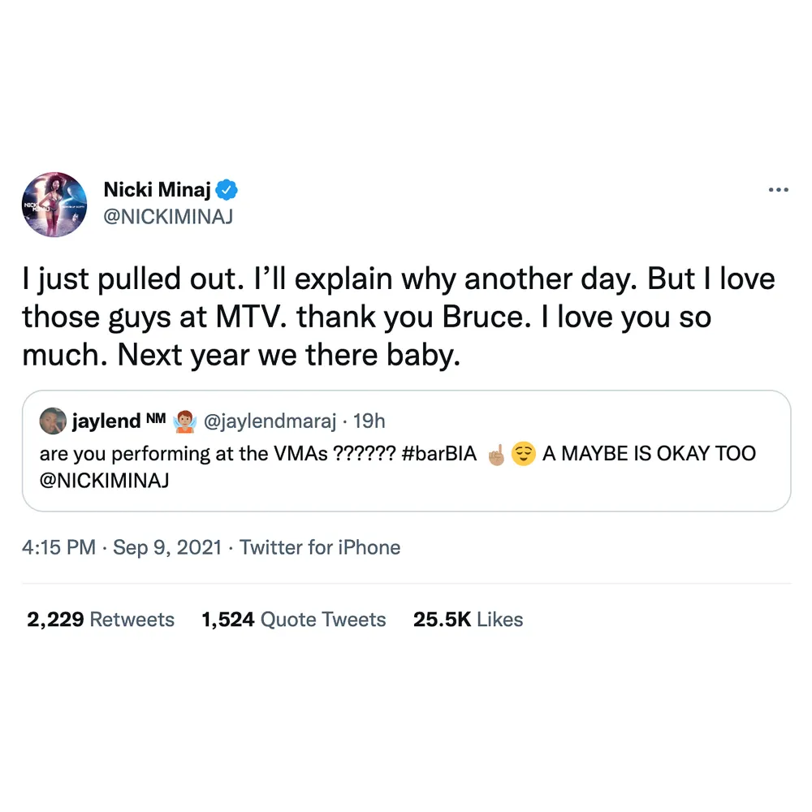Click the 19h timestamp on the quoted tweet
This screenshot has width=812, height=812.
(x=369, y=421)
